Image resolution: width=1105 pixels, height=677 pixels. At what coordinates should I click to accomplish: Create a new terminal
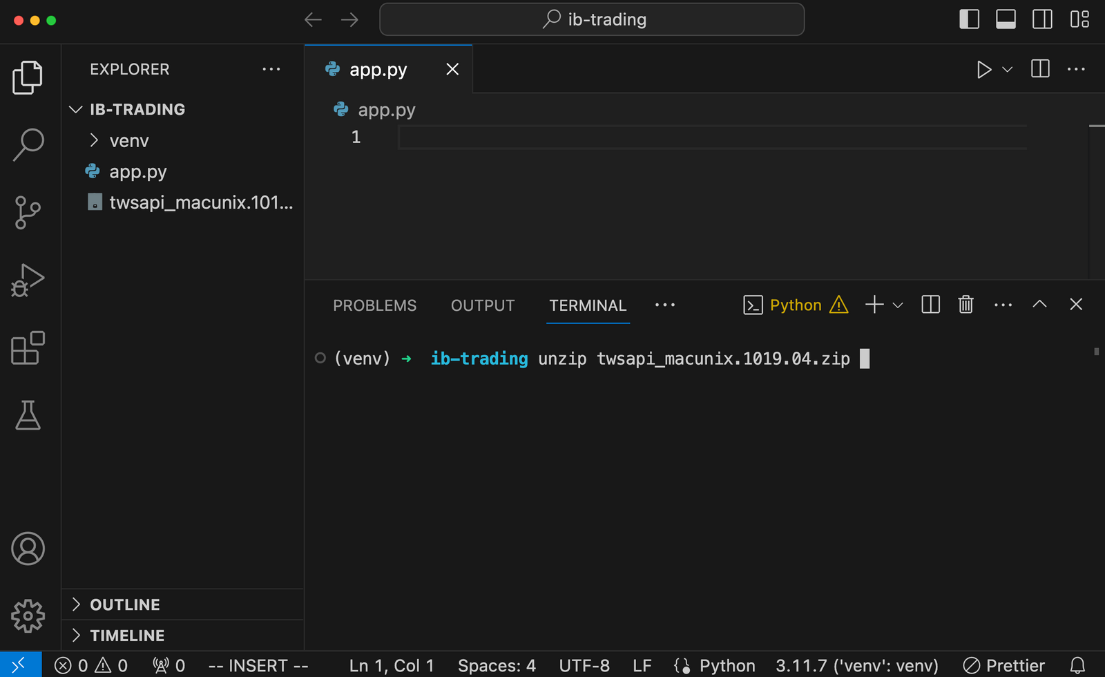tap(874, 304)
